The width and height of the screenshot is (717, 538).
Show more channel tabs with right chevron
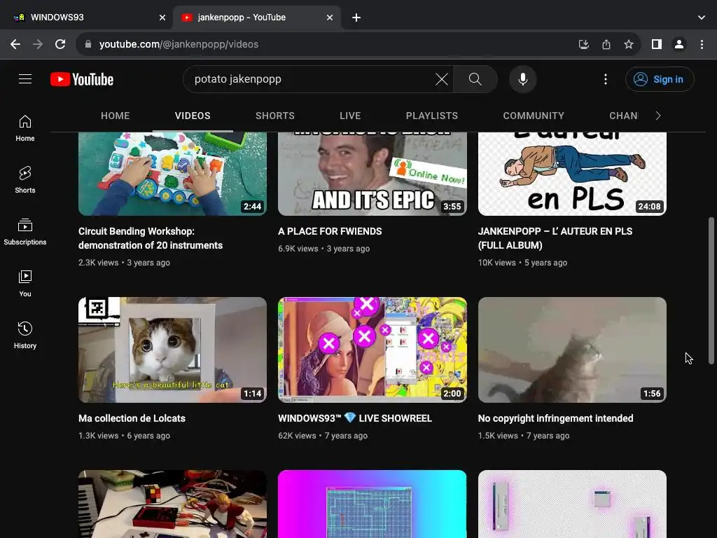click(658, 116)
